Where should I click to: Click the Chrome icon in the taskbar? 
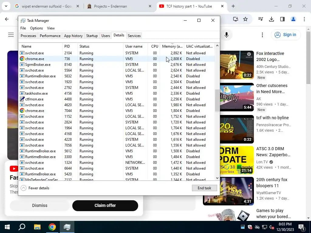coord(52,227)
